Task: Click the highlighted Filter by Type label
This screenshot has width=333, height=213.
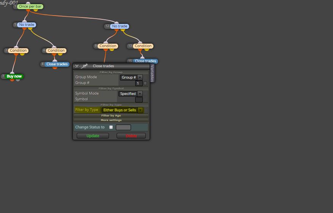Action: pyautogui.click(x=87, y=110)
